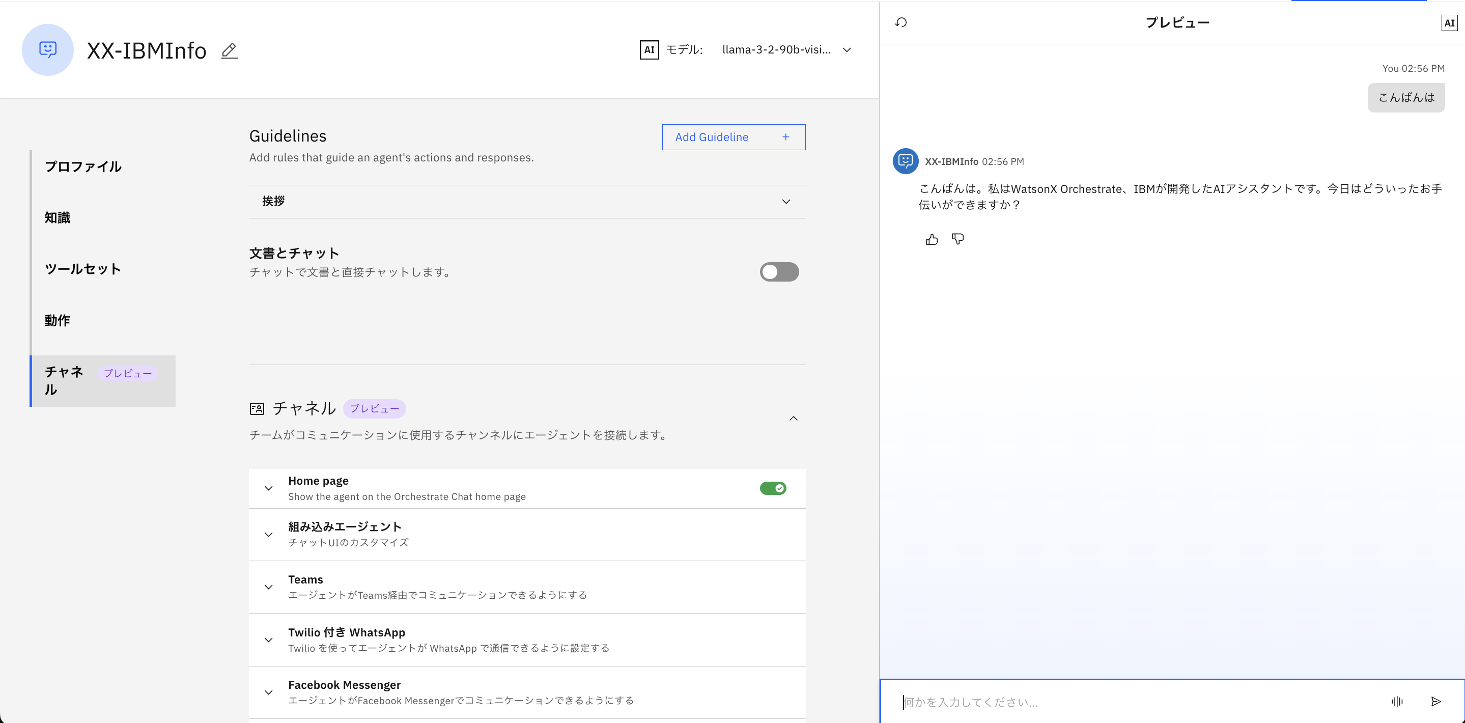Click the pencil edit icon beside XX-IBMInfo
The image size is (1465, 723).
coord(229,50)
